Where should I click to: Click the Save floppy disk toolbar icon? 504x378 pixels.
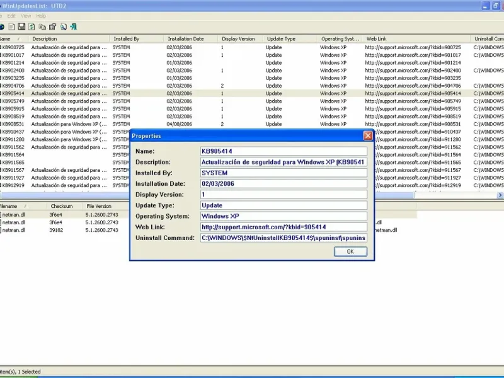coord(21,26)
